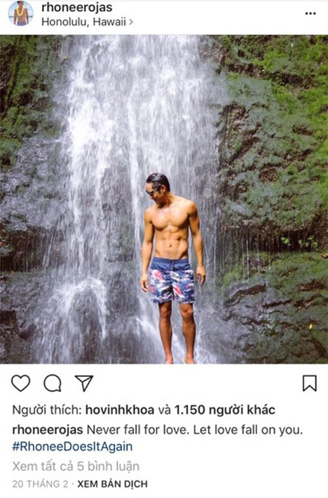Image resolution: width=328 pixels, height=498 pixels.
Task: Tap the man standing in the photo
Action: (x=173, y=268)
